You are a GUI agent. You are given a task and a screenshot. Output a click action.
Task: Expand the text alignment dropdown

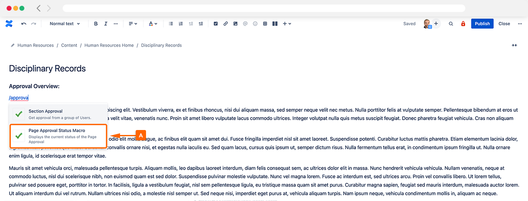coord(133,24)
